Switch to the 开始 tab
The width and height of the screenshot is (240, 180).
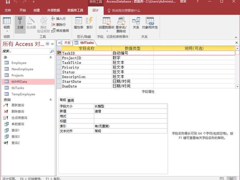(23, 10)
